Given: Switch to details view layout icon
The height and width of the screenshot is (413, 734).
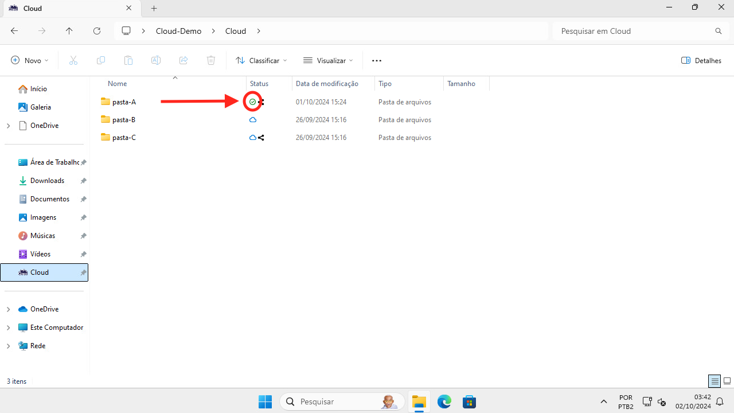Looking at the screenshot, I should coord(715,381).
